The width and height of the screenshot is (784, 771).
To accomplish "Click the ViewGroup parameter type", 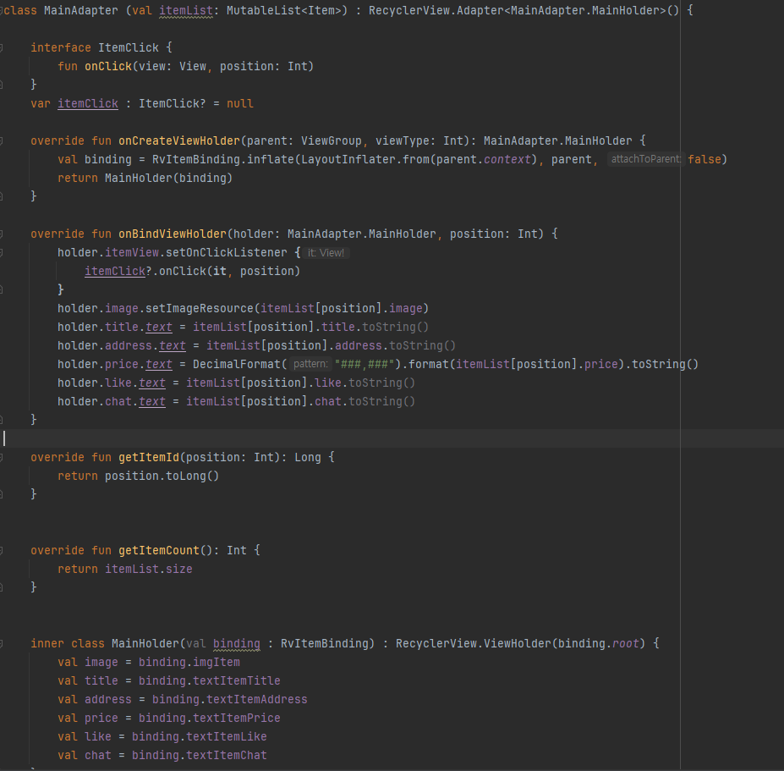I will [331, 141].
